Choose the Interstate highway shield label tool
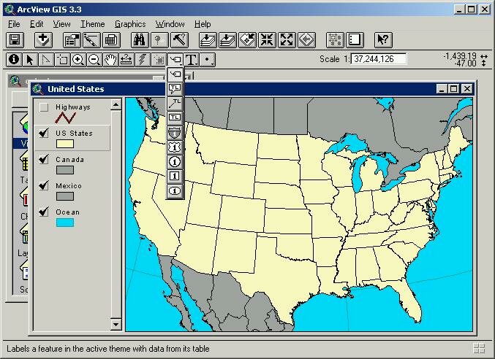495x359 pixels. pyautogui.click(x=175, y=133)
